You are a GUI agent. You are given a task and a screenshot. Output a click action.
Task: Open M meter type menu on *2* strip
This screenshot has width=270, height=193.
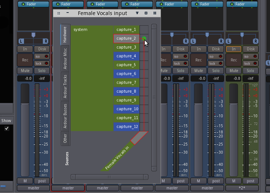click(x=234, y=181)
